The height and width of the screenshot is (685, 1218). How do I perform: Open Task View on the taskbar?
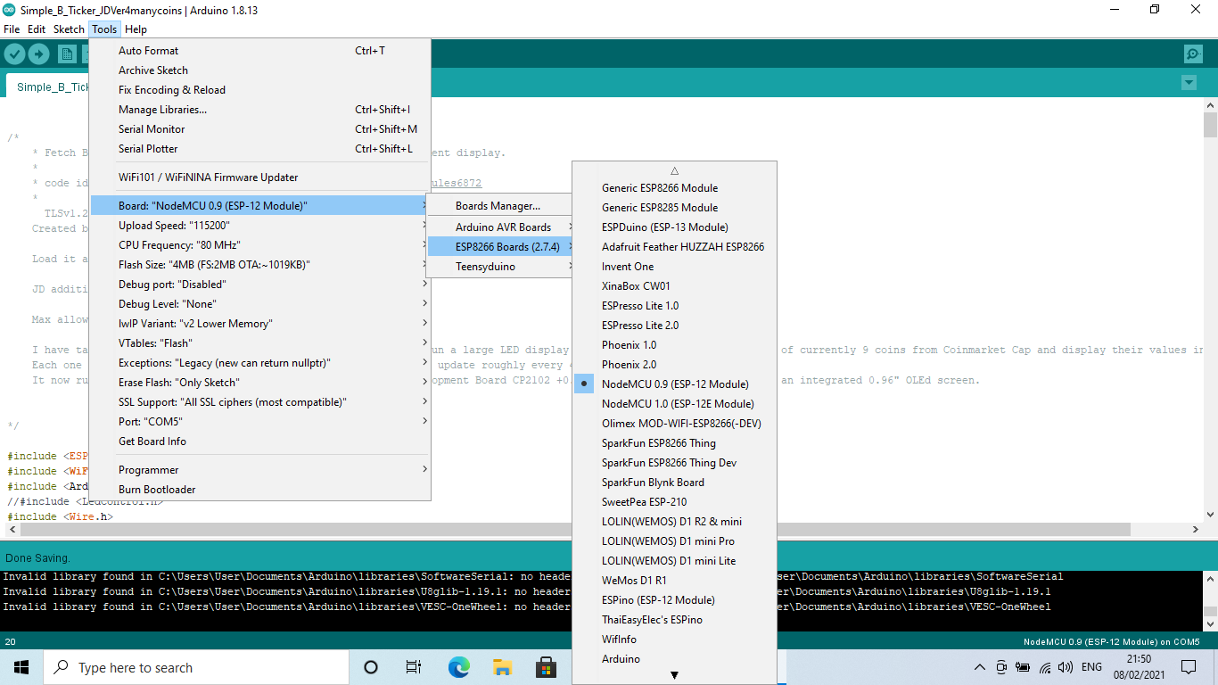[414, 667]
